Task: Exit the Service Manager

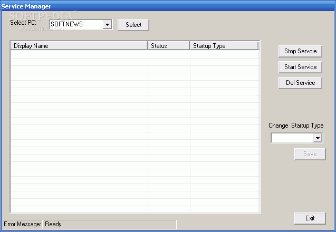Action: 310,218
